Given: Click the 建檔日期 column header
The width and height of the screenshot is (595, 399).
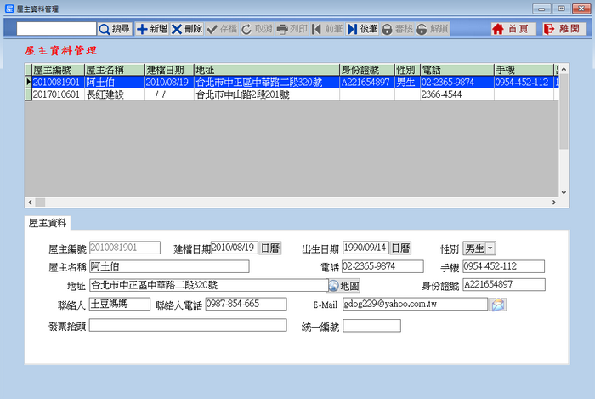Looking at the screenshot, I should point(169,70).
